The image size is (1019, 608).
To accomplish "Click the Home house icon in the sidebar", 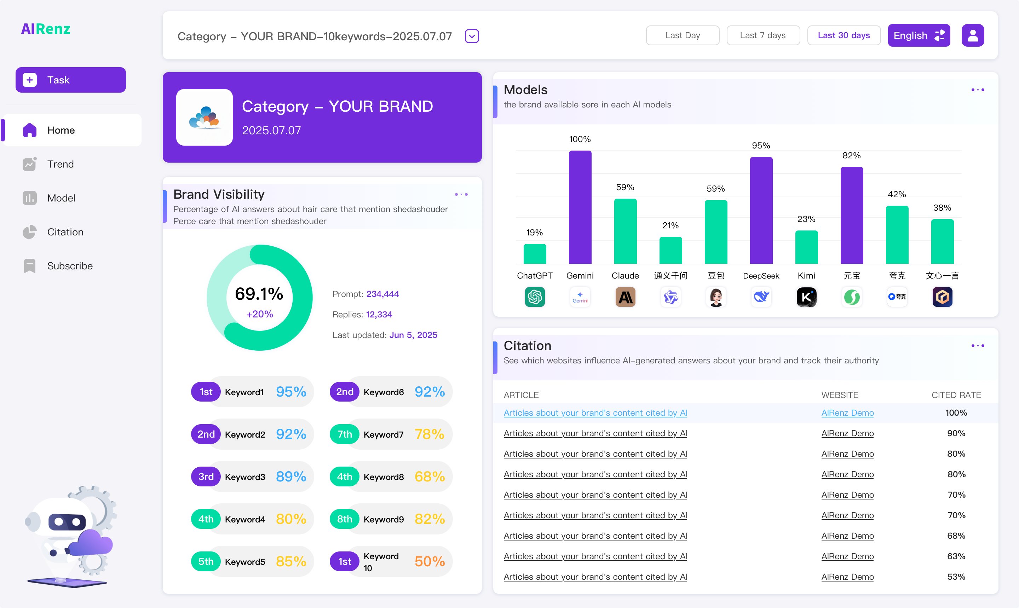I will [x=29, y=130].
